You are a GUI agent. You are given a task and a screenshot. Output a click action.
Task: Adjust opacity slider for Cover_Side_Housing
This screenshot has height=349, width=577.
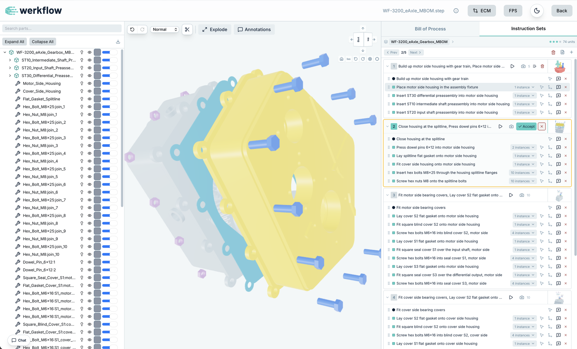point(110,91)
